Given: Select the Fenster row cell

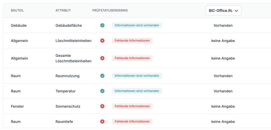Looking at the screenshot, I should coord(17,106).
